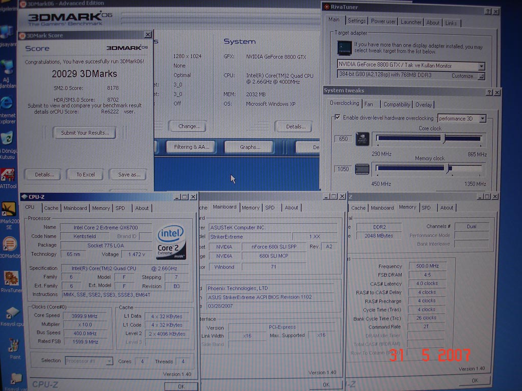522x391 pixels.
Task: Open the Customize arrow menu in RivaTuner
Action: click(x=481, y=76)
